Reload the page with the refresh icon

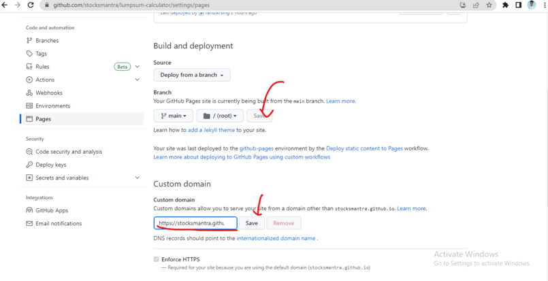click(x=31, y=5)
